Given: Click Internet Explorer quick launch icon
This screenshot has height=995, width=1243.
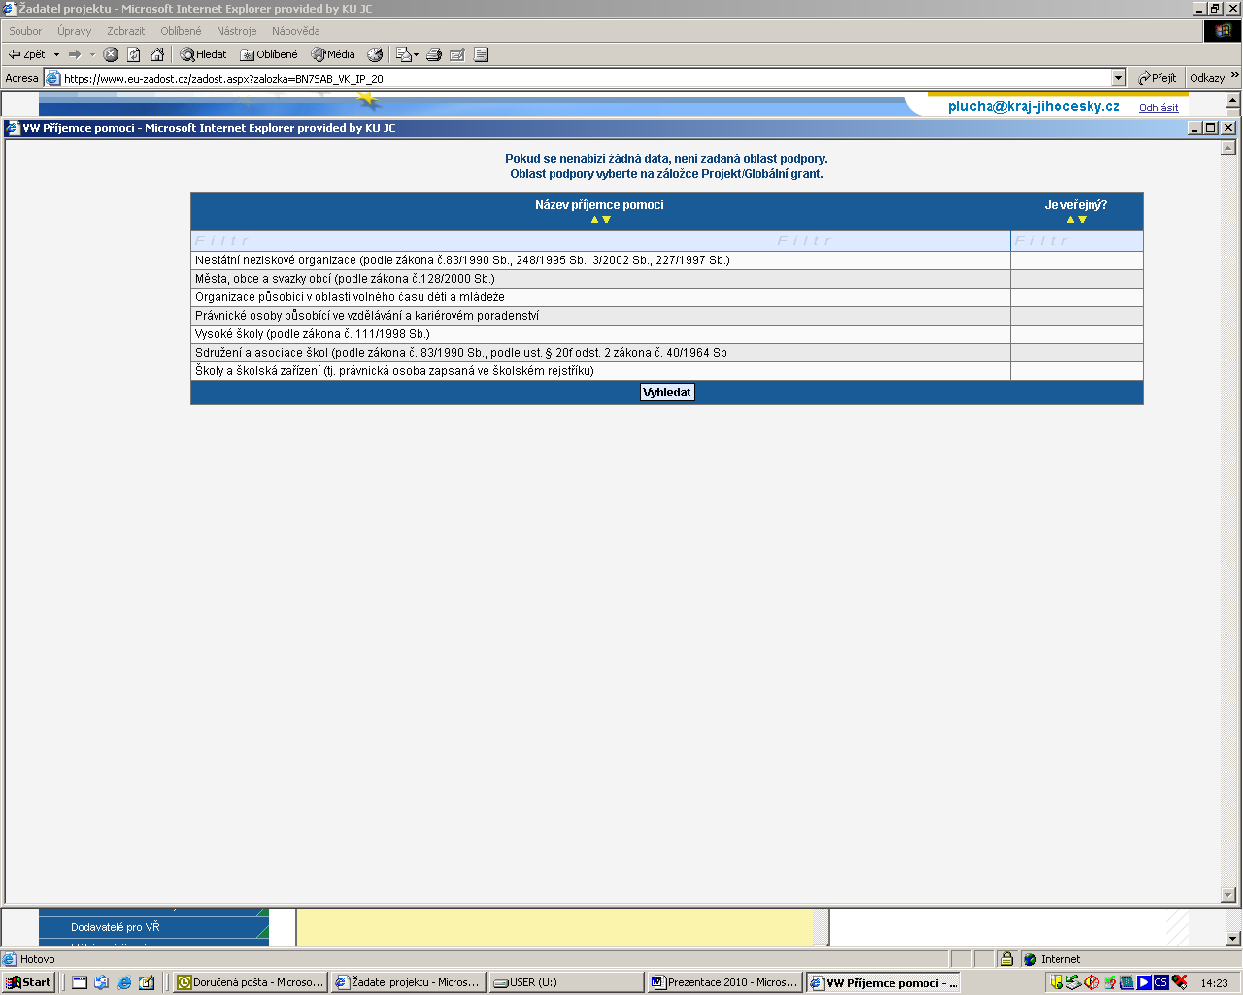Looking at the screenshot, I should [x=124, y=982].
